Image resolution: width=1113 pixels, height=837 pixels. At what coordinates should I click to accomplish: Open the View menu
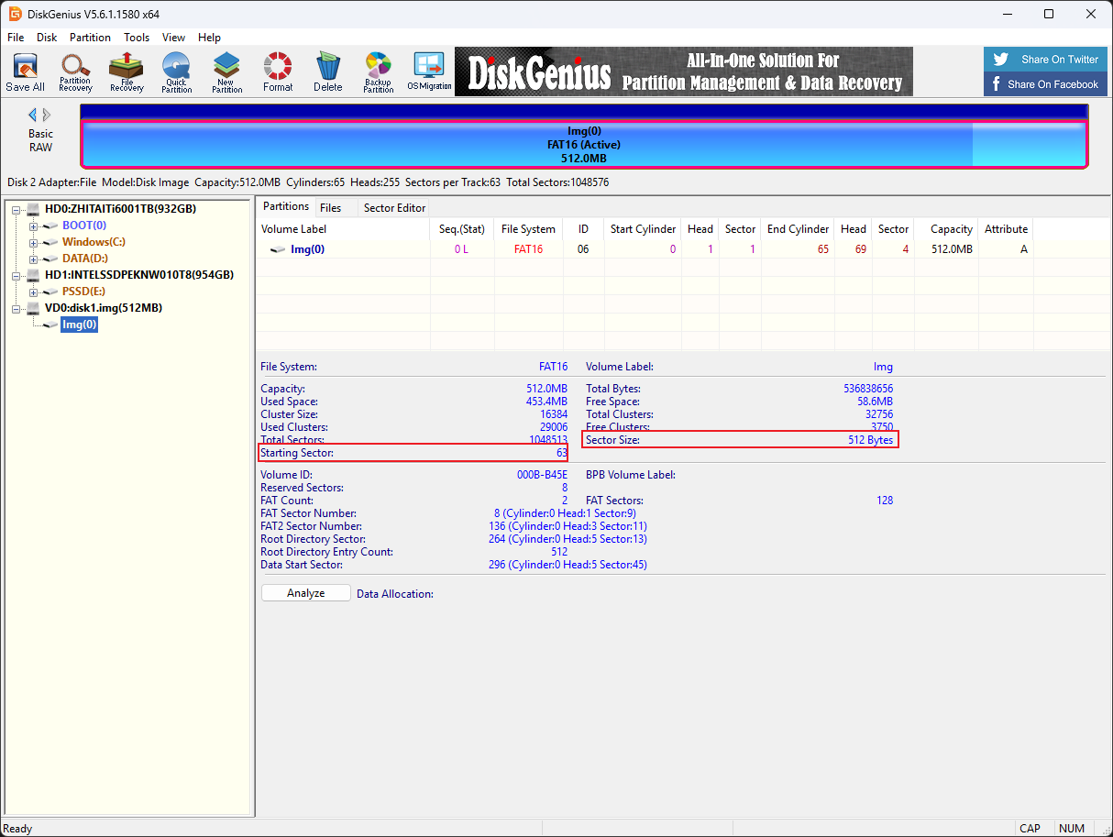[x=173, y=38]
